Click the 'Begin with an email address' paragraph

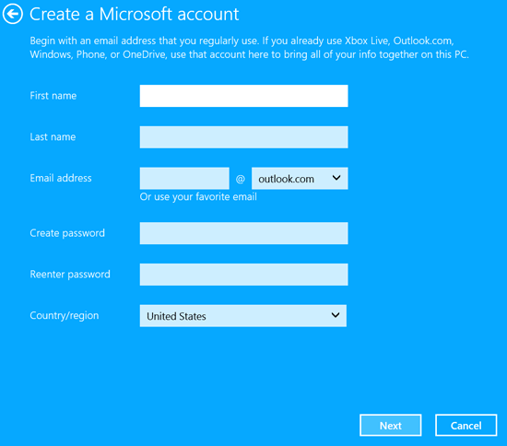[249, 48]
